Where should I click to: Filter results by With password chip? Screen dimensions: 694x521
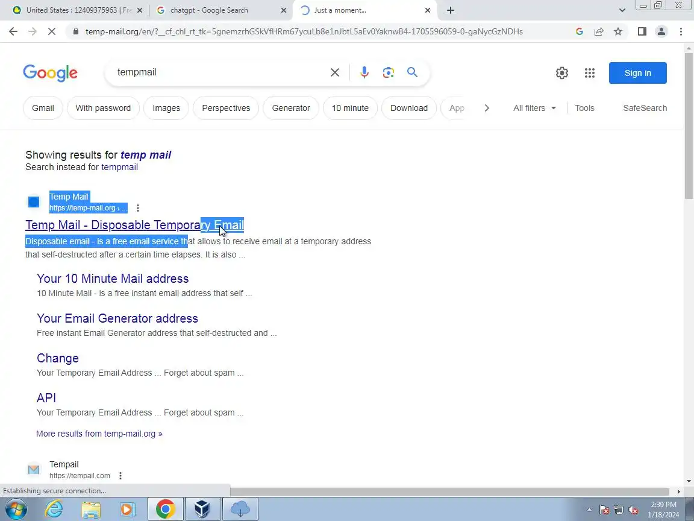click(x=103, y=108)
